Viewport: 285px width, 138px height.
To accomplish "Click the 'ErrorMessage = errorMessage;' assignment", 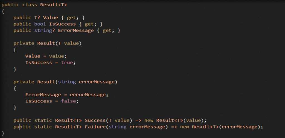I will click(x=67, y=95).
